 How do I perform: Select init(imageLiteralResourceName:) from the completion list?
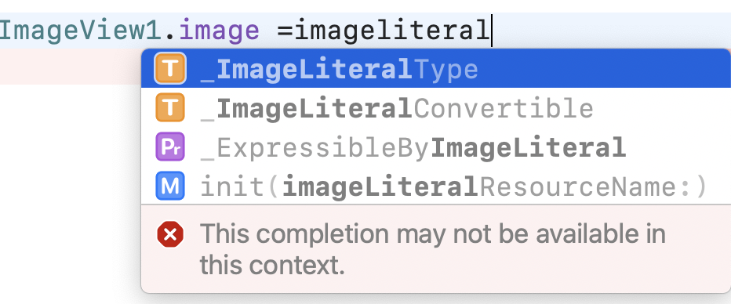[x=436, y=186]
